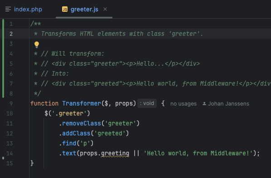Viewport: 271px width, 178px height.
Task: Click the 'greeted' string on line 12
Action: [110, 134]
